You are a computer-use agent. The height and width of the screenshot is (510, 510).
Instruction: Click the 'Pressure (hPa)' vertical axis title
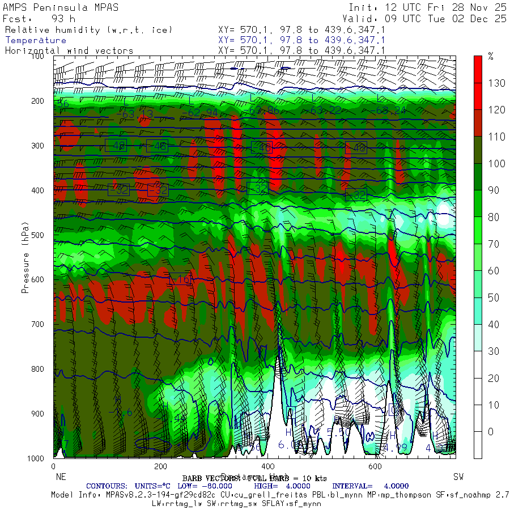click(x=25, y=257)
